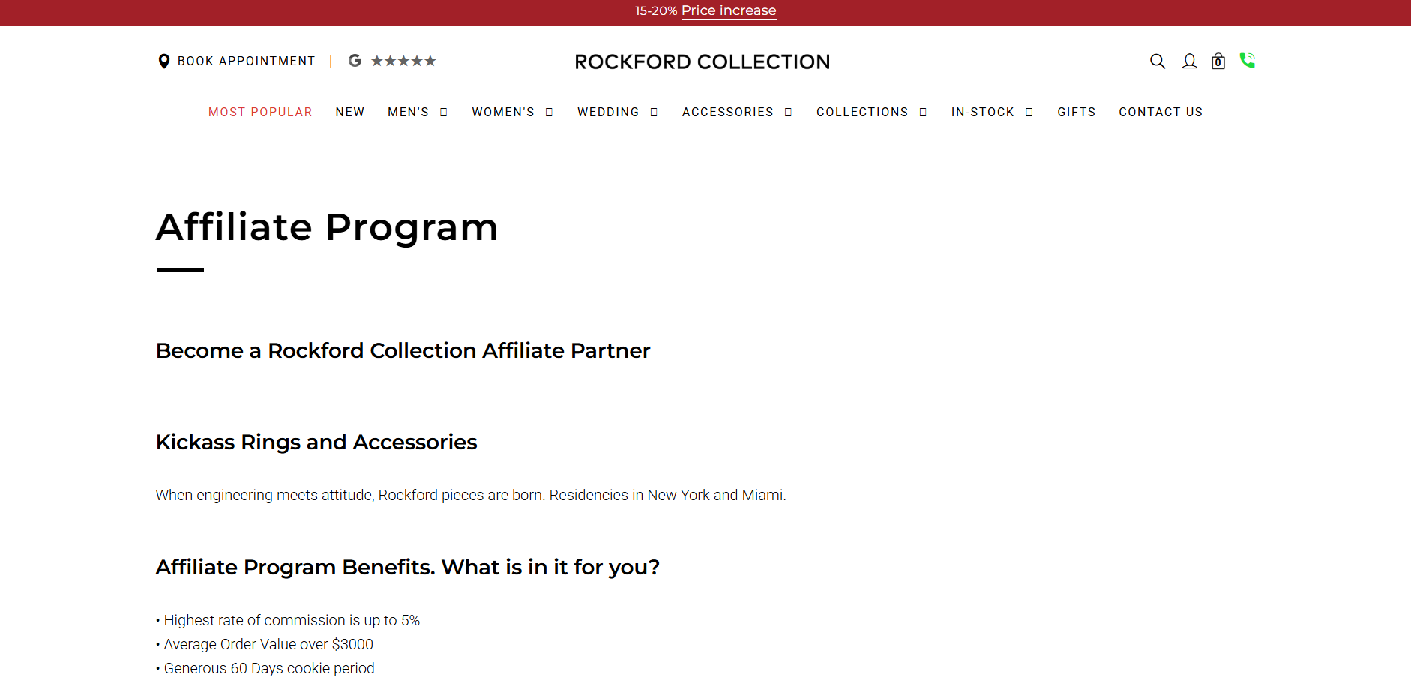Image resolution: width=1411 pixels, height=681 pixels.
Task: Expand the Women's menu dropdown arrow
Action: tap(550, 112)
